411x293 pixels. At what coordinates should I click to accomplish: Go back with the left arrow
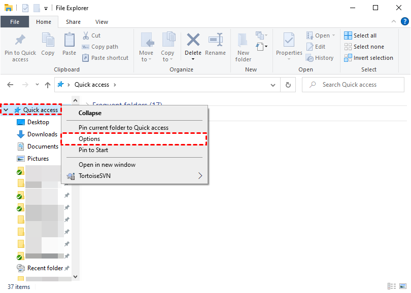click(10, 85)
